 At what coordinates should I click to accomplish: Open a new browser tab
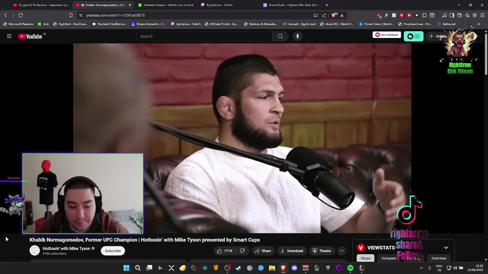[x=327, y=5]
